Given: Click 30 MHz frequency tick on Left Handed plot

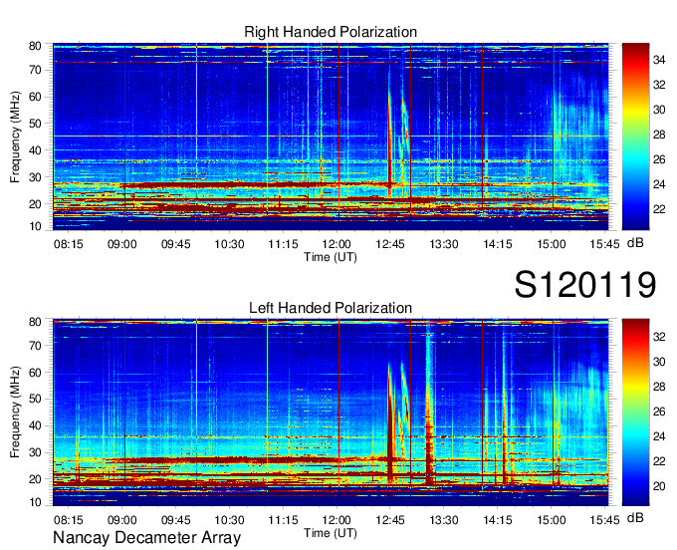Looking at the screenshot, I should pos(35,452).
